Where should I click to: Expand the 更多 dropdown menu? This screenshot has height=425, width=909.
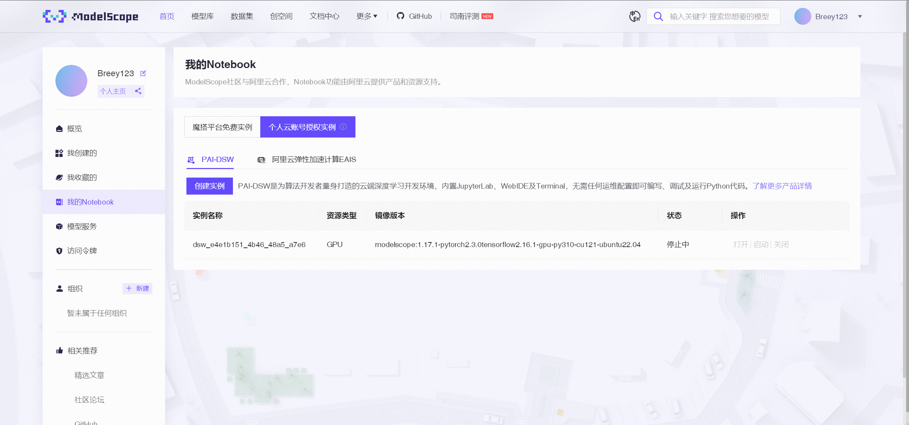(x=367, y=16)
